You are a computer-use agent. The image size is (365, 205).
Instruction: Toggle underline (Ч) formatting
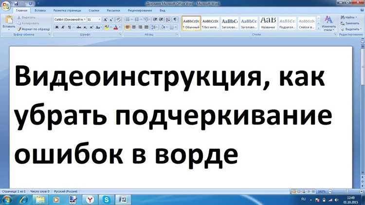(x=69, y=27)
